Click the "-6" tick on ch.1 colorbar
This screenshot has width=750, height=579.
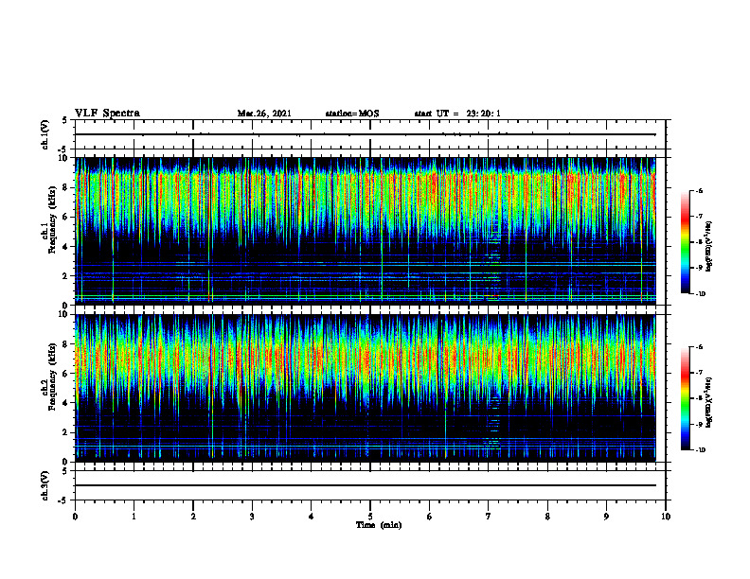coord(699,190)
